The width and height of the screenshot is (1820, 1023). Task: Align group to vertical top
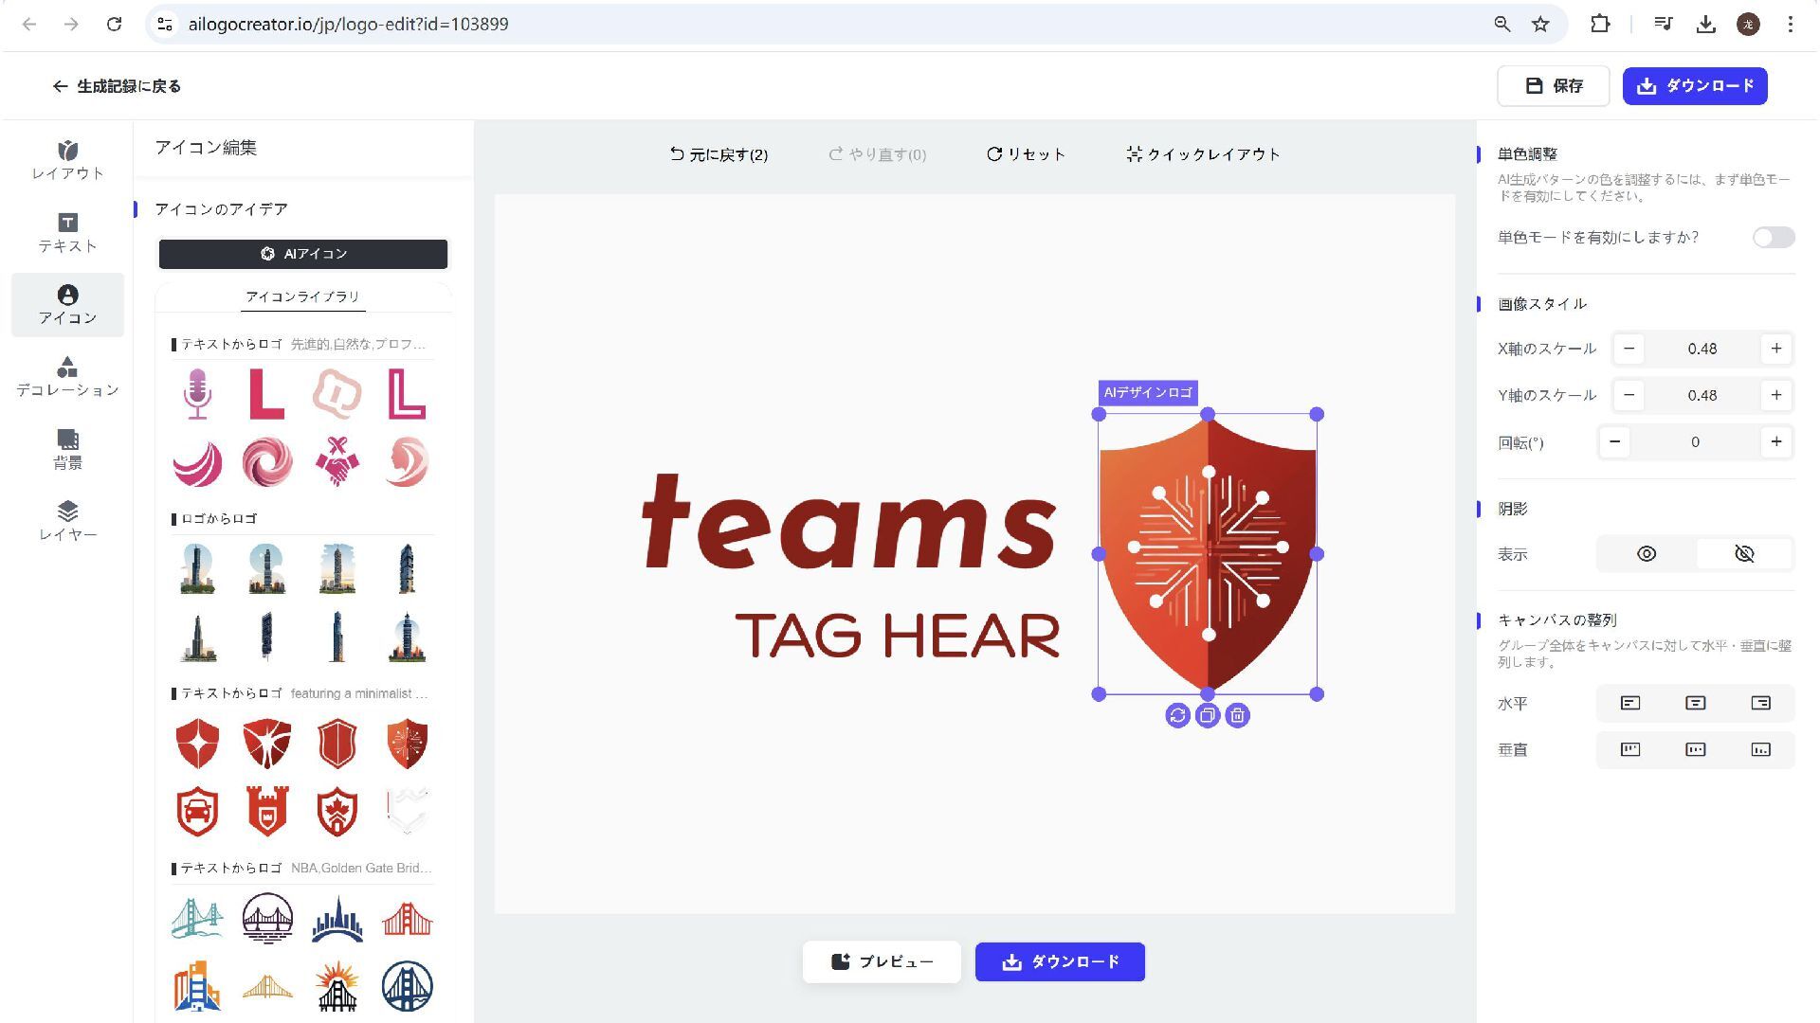(1630, 749)
